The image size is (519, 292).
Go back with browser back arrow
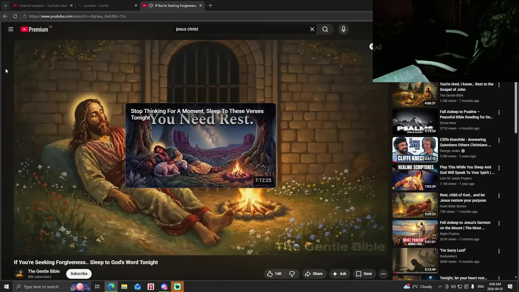(x=5, y=16)
